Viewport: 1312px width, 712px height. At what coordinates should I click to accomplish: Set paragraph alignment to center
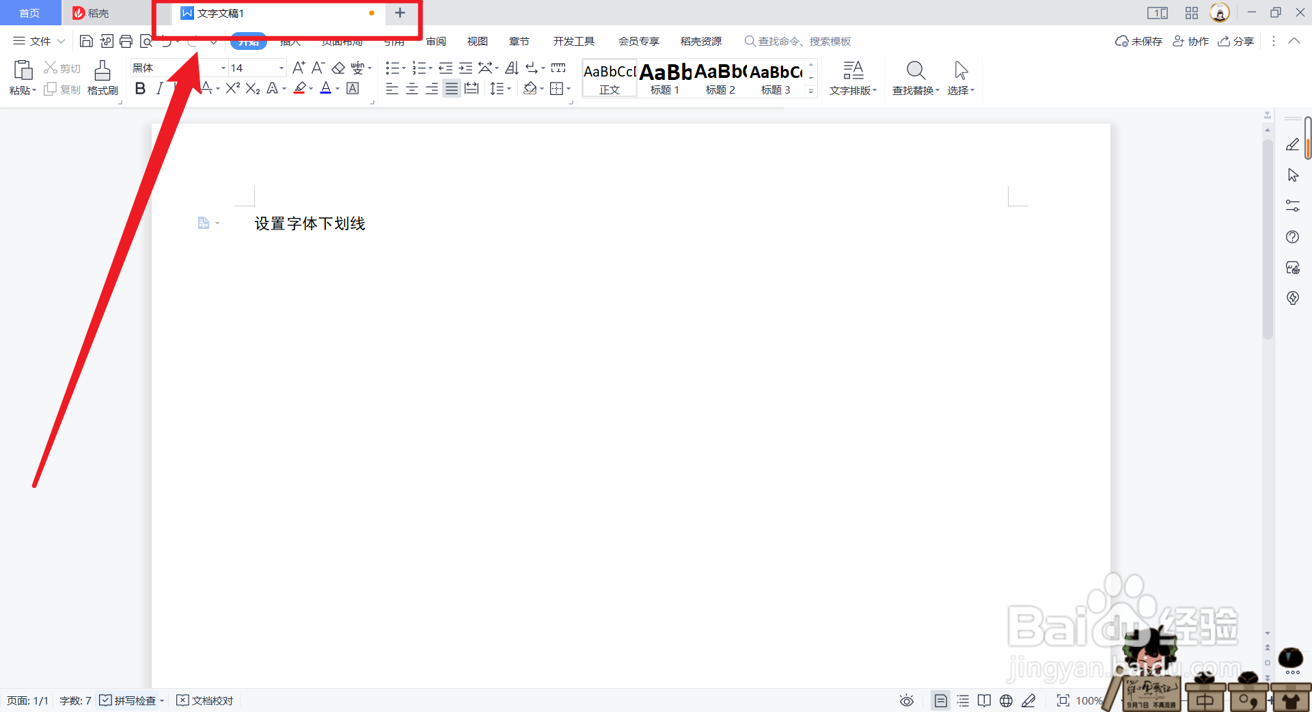[412, 89]
